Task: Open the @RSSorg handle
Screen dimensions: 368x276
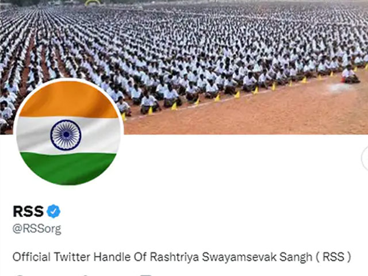Action: point(37,229)
